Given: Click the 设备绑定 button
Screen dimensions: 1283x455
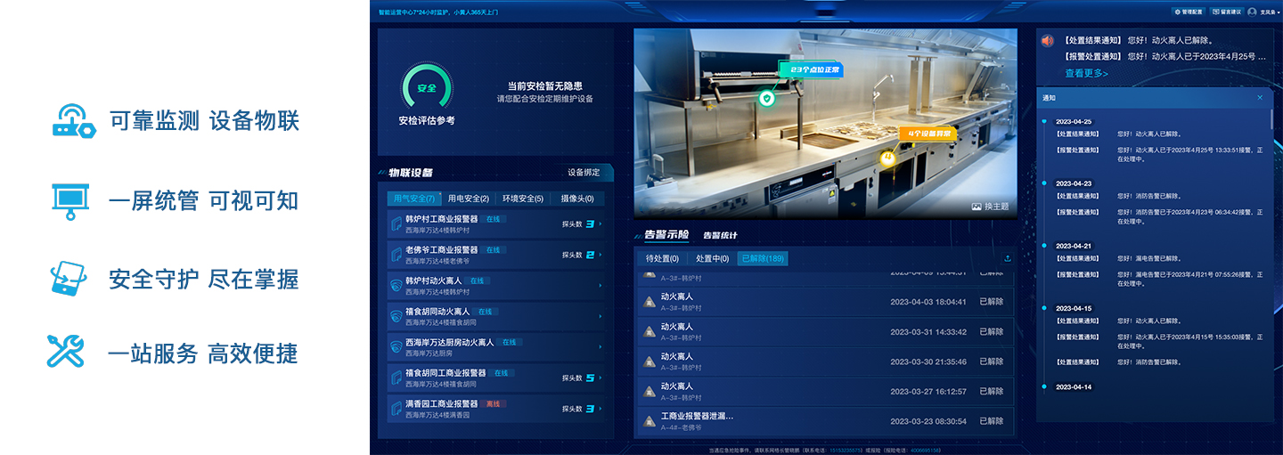Looking at the screenshot, I should 584,173.
